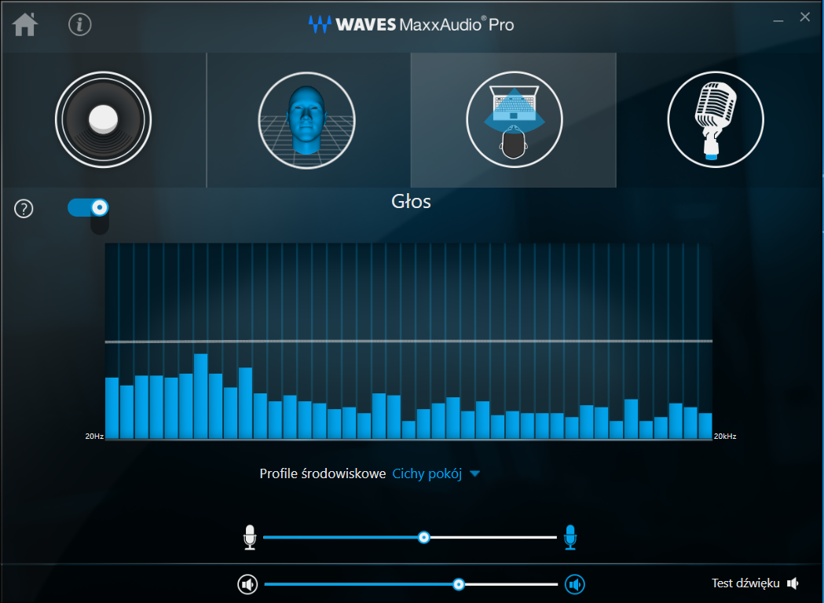Click the help question mark icon
Image resolution: width=824 pixels, height=603 pixels.
(x=24, y=209)
